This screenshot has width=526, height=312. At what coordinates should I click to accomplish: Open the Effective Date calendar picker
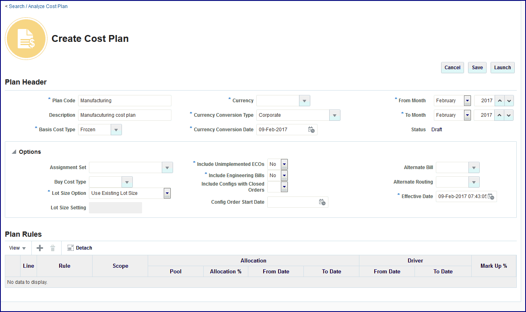click(491, 196)
